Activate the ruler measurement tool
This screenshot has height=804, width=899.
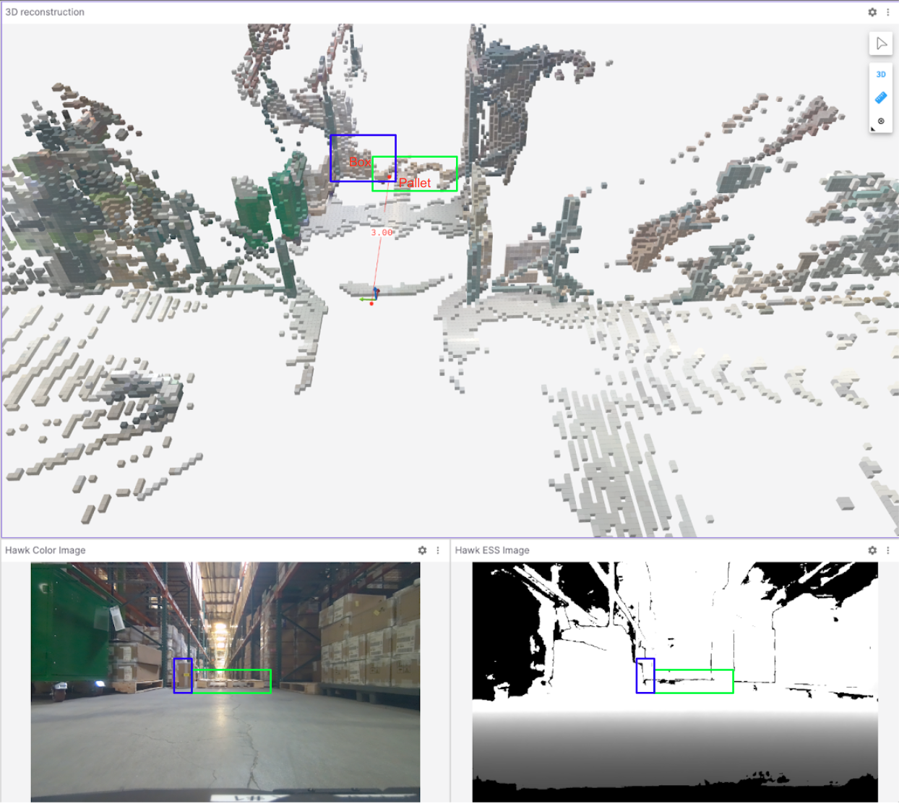pyautogui.click(x=882, y=97)
